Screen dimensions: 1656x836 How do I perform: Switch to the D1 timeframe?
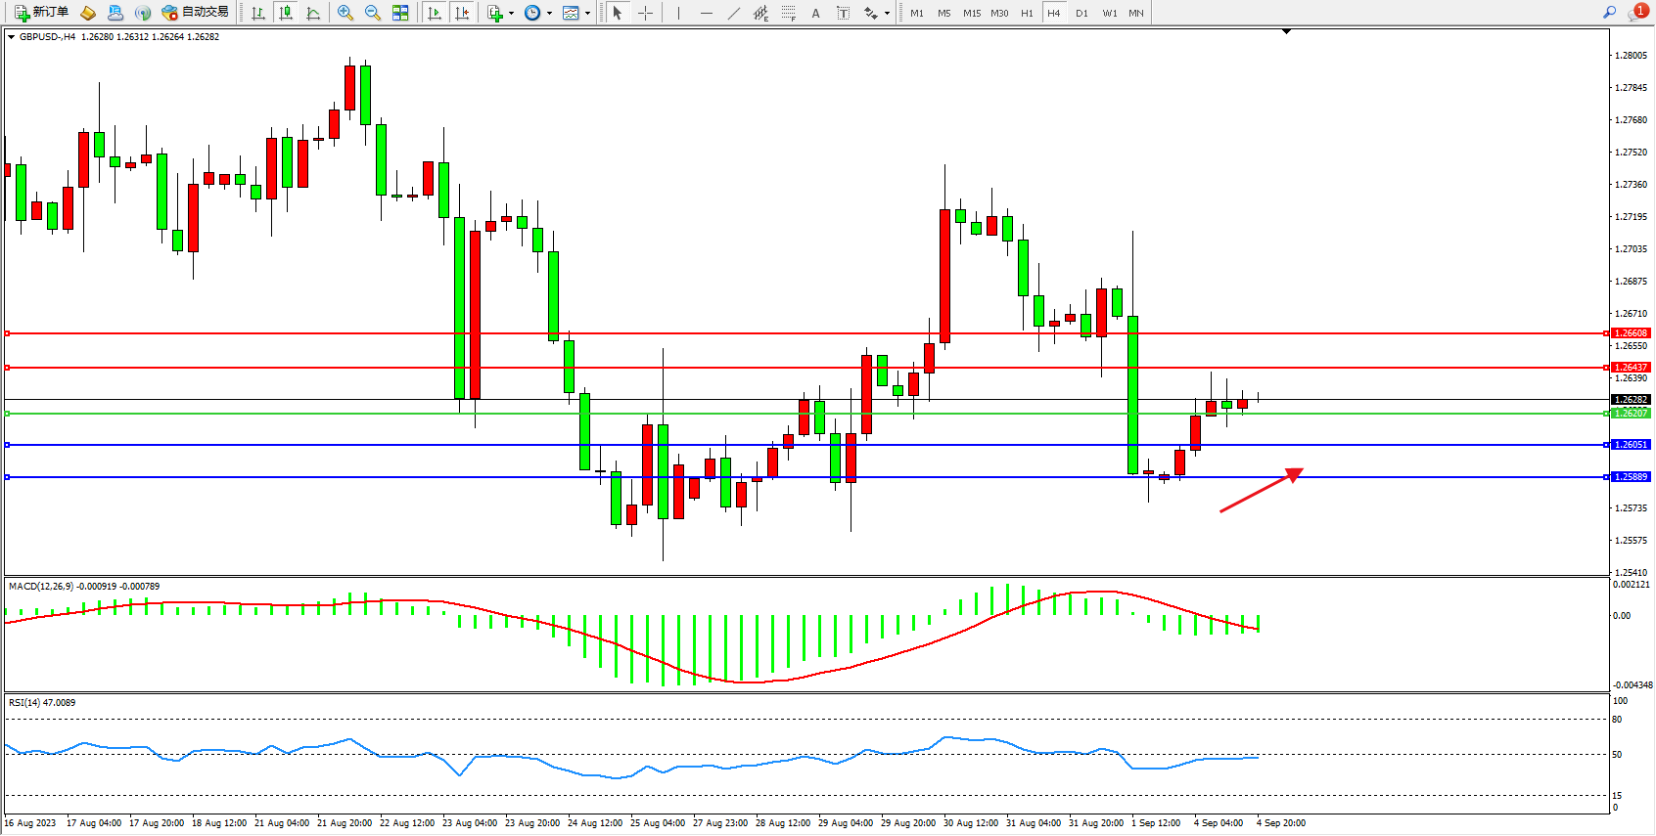pos(1081,13)
